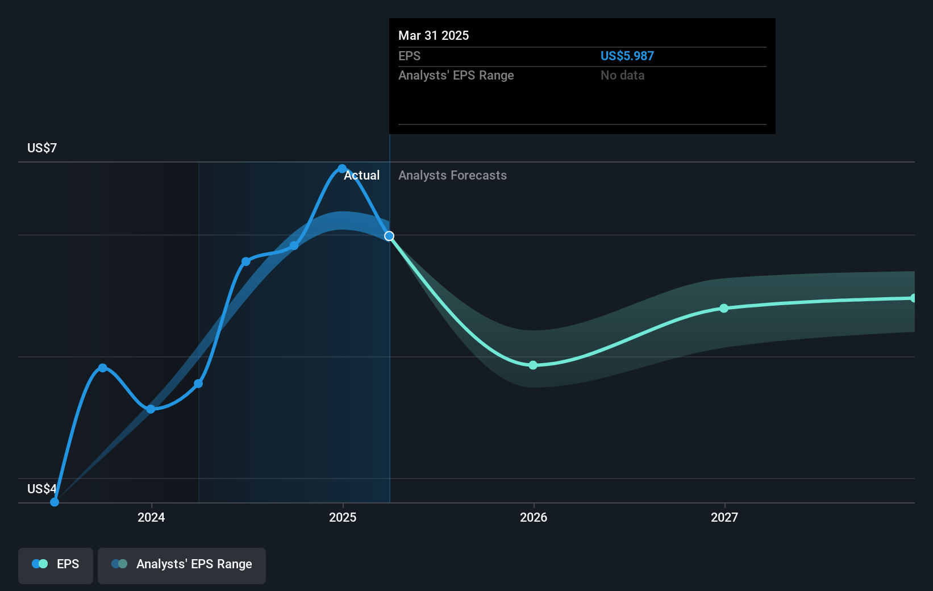This screenshot has height=591, width=933.
Task: Toggle the EPS legend button
Action: click(x=56, y=565)
